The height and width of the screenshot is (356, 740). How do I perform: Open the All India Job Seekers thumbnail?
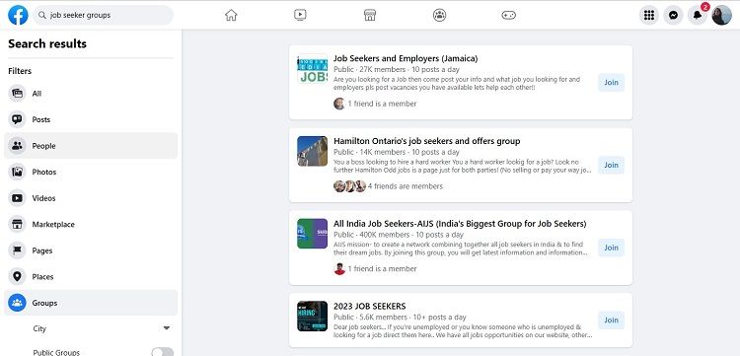(313, 234)
